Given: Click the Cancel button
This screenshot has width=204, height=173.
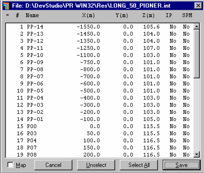Looking at the screenshot, I should tap(53, 165).
